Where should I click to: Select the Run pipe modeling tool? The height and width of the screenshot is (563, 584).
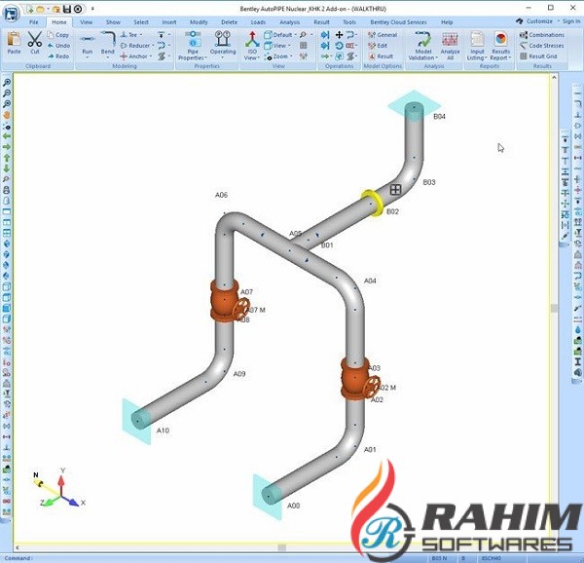[88, 46]
